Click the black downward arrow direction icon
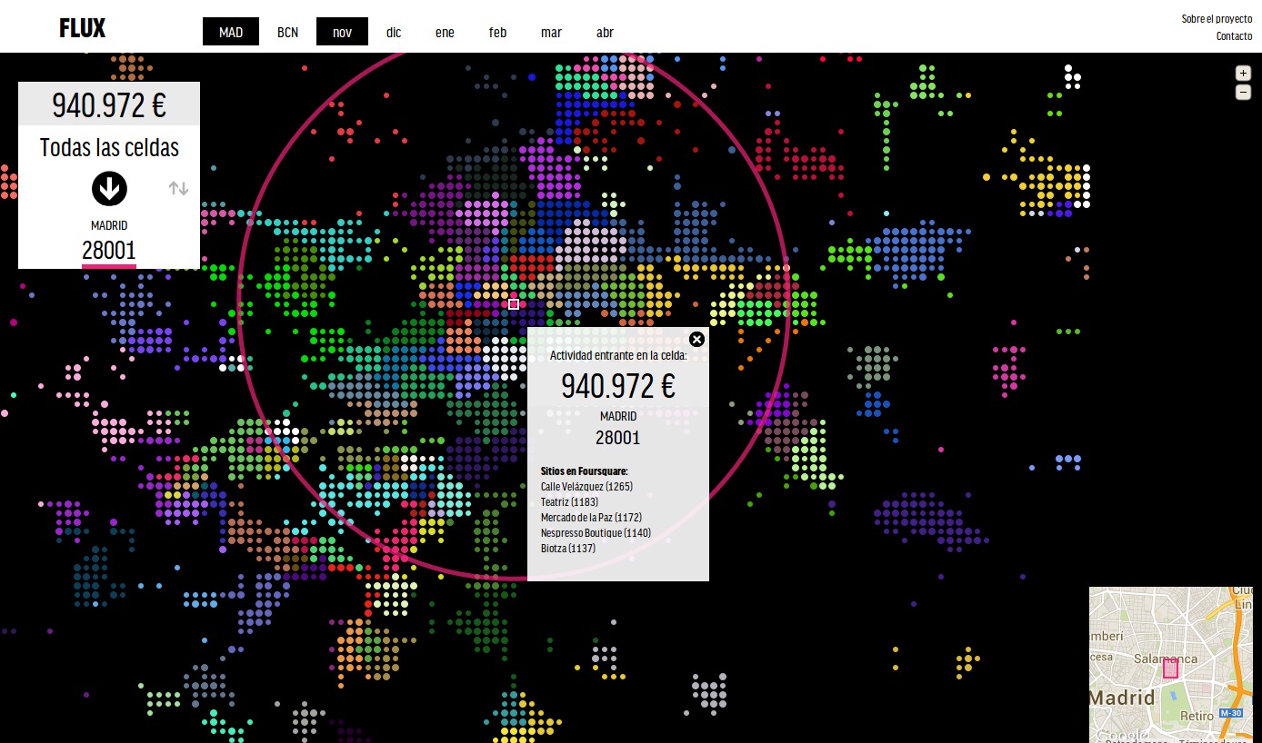The height and width of the screenshot is (743, 1262). coord(109,188)
